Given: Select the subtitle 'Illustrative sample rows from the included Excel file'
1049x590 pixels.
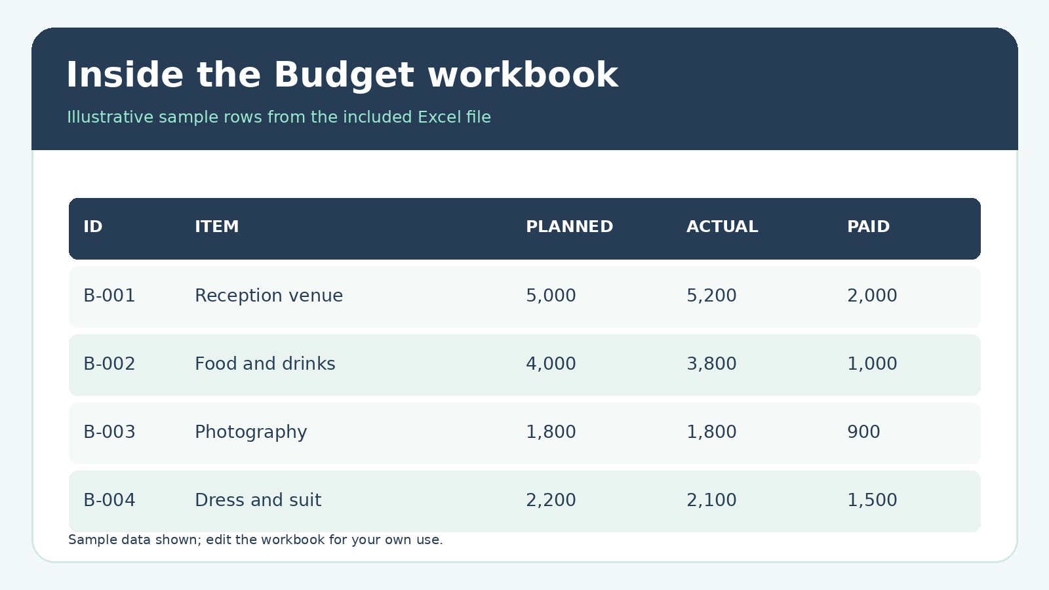Looking at the screenshot, I should tap(279, 117).
